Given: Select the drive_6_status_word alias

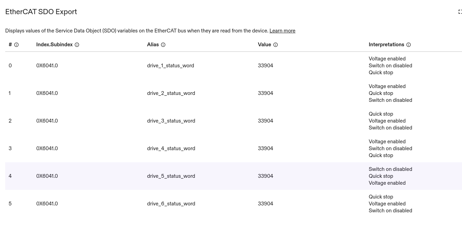Looking at the screenshot, I should coord(171,204).
